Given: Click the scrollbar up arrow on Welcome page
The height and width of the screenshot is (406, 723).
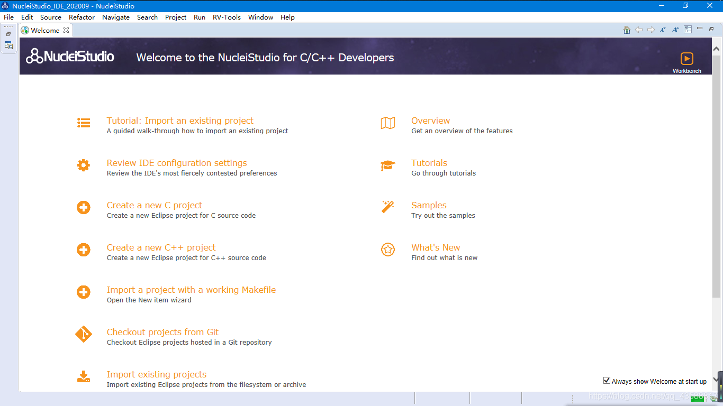Looking at the screenshot, I should (717, 49).
